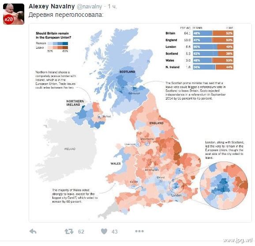This screenshot has height=246, width=255.
Task: Click the Cardiff city marker circle
Action: [134, 186]
